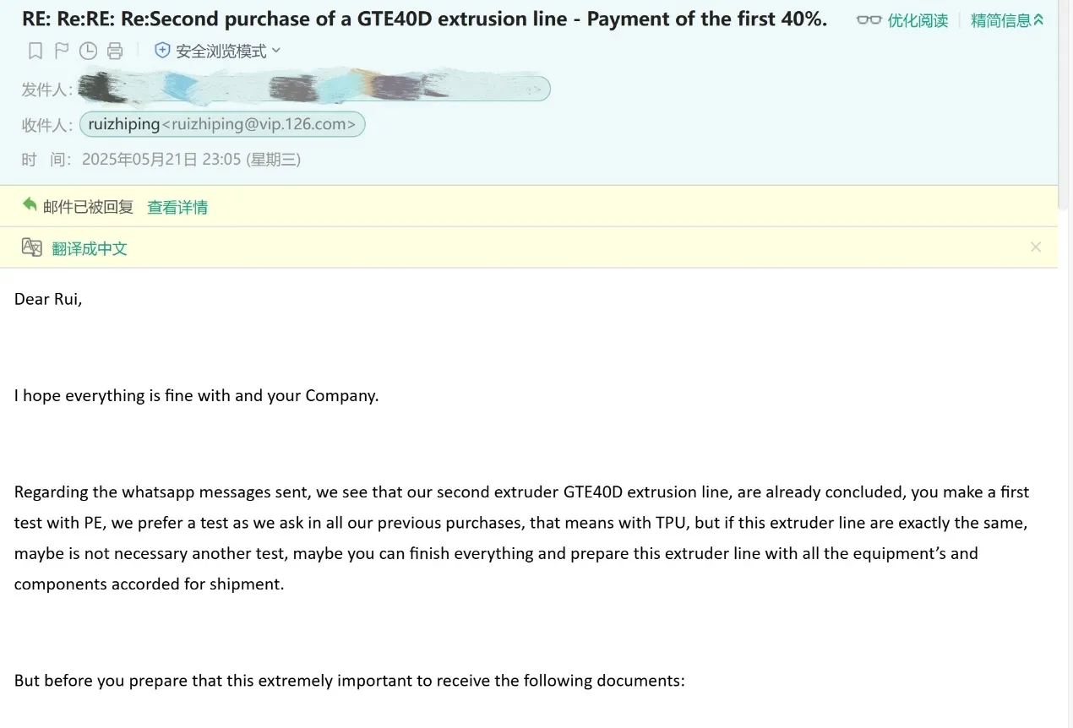Screen dimensions: 1073x728
Task: Flag this email with the flag icon
Action: pos(62,52)
